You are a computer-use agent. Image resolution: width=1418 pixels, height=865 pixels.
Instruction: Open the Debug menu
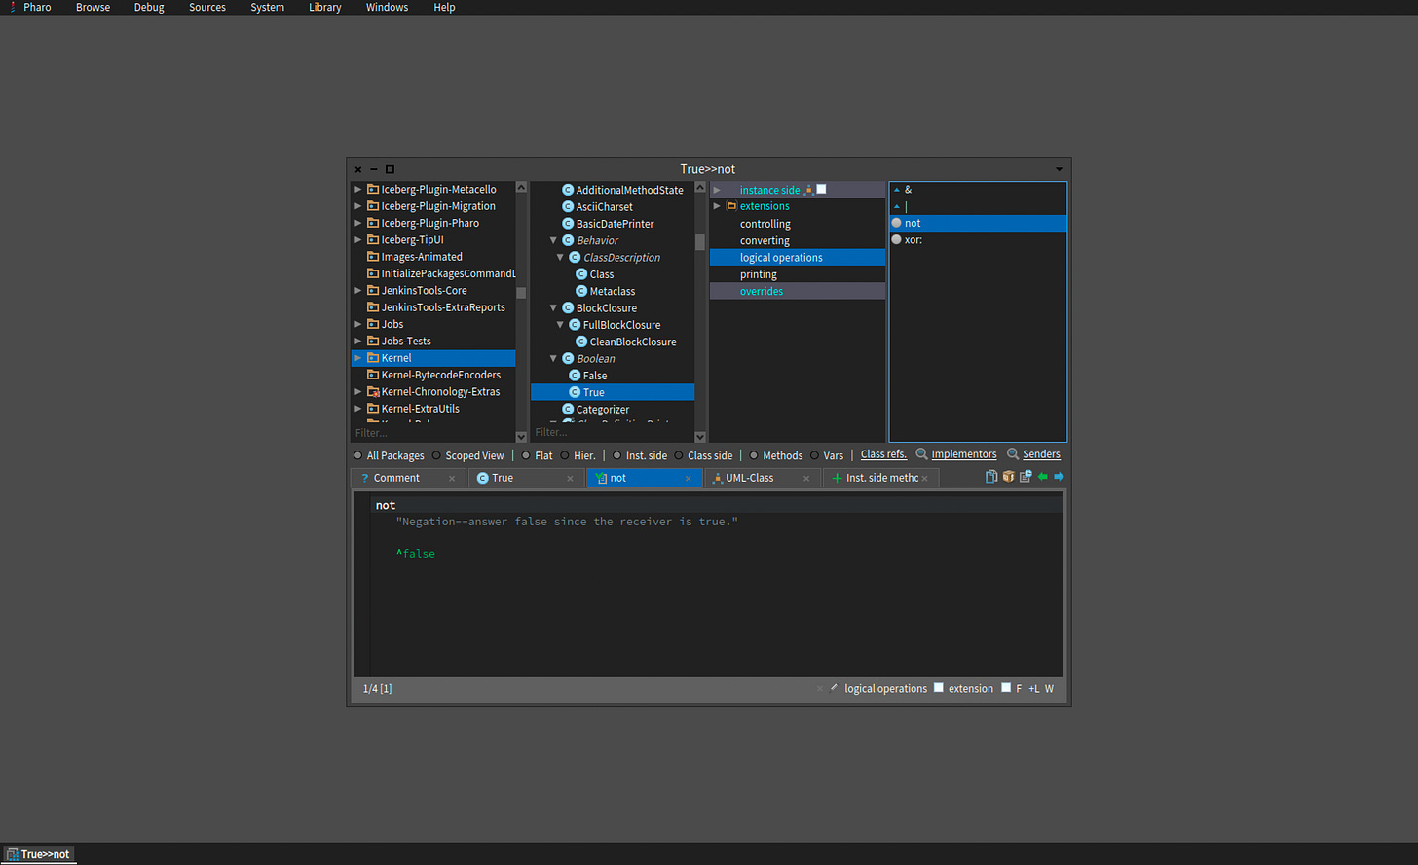coord(149,8)
